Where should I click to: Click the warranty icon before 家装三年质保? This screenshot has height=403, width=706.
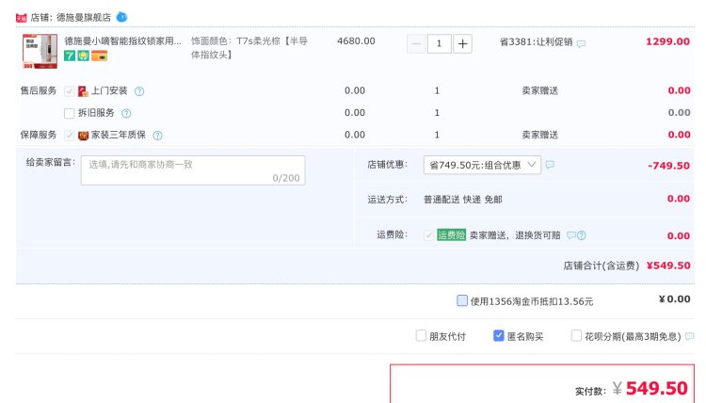coord(83,136)
